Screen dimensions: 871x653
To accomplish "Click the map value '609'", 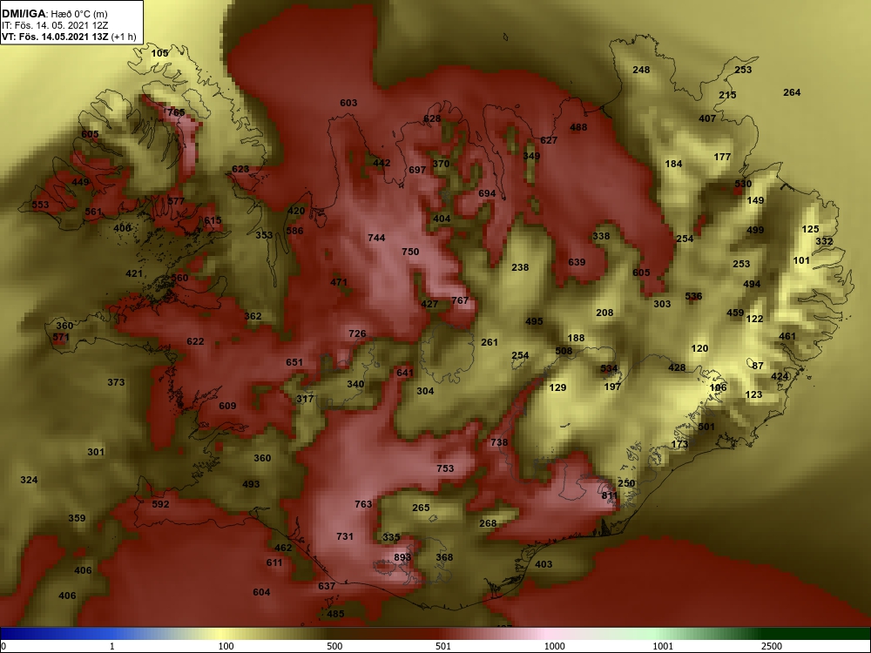I will pos(227,406).
